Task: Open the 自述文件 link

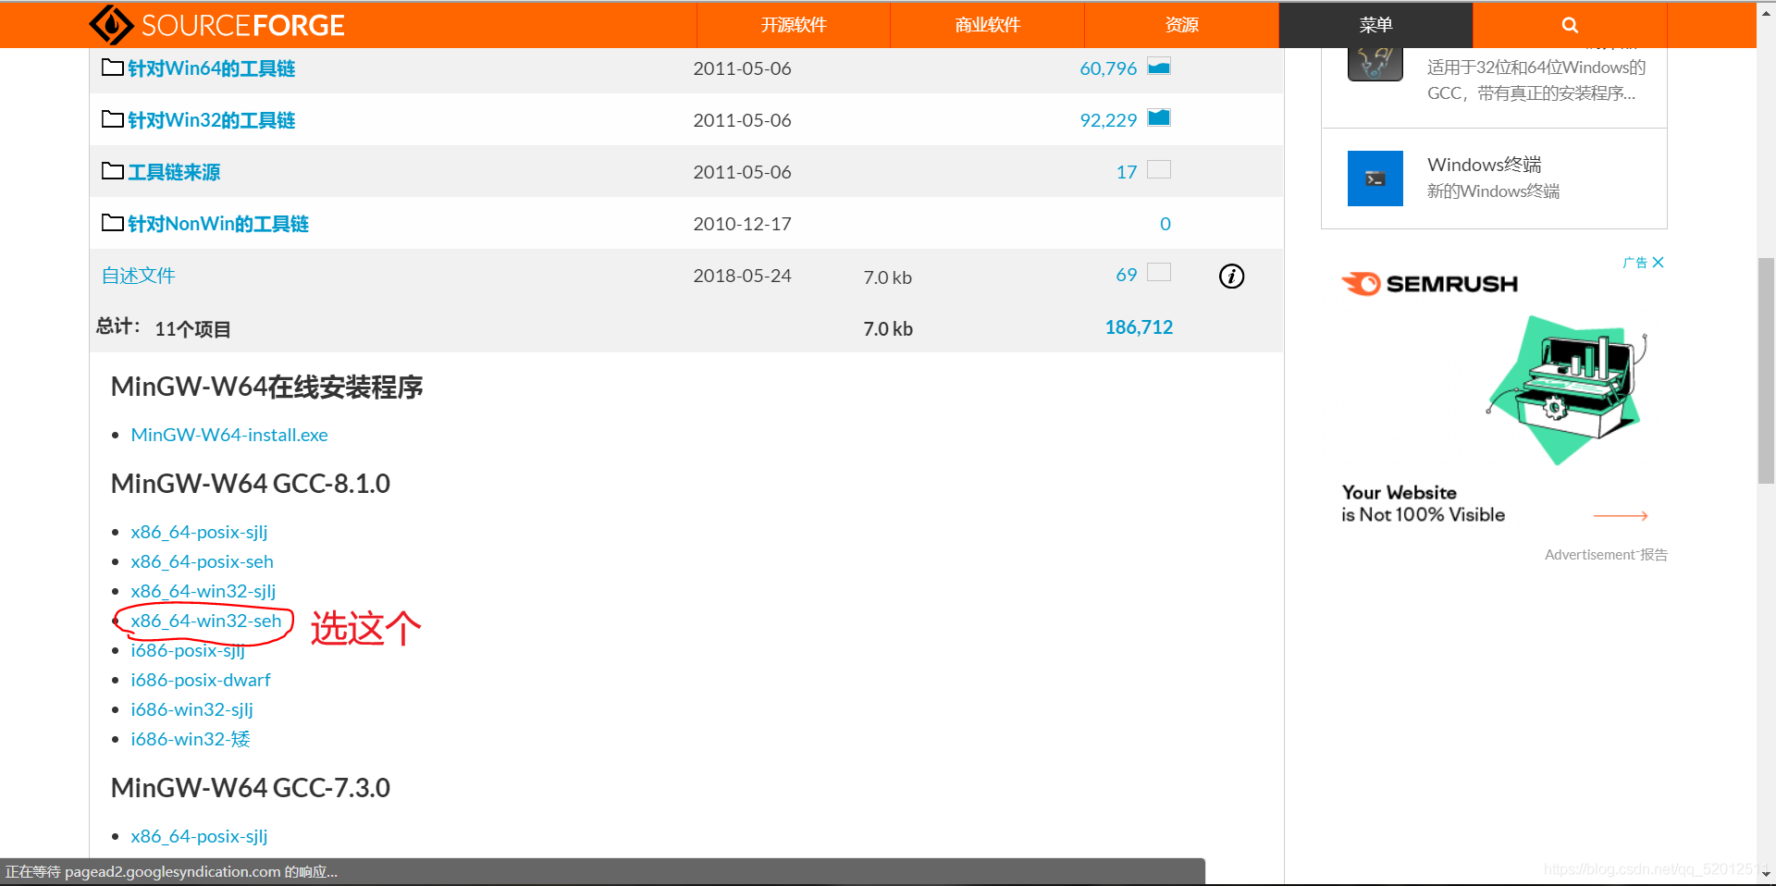Action: point(139,276)
